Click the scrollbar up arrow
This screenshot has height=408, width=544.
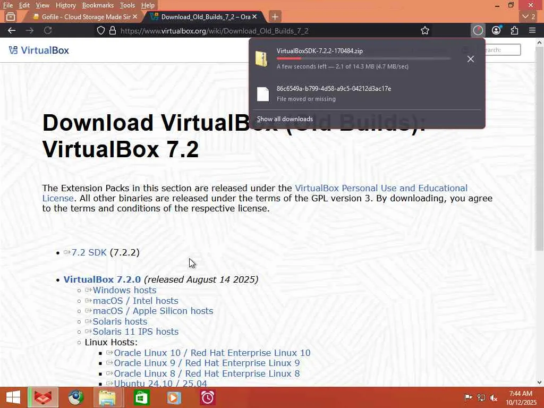539,42
